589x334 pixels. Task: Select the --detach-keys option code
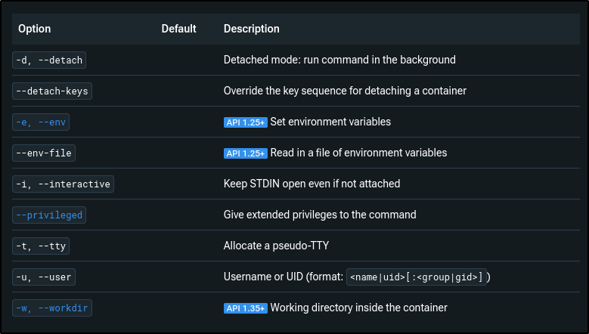click(52, 91)
